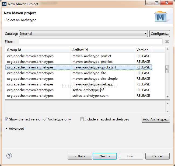The image size is (175, 166).
Task: Click the Configure... button
Action: [x=160, y=33]
